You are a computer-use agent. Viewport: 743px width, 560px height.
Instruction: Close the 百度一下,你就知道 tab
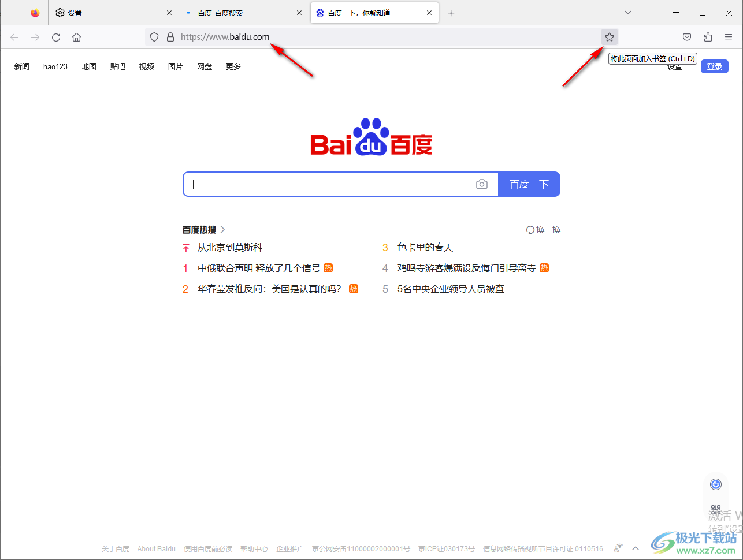point(429,13)
